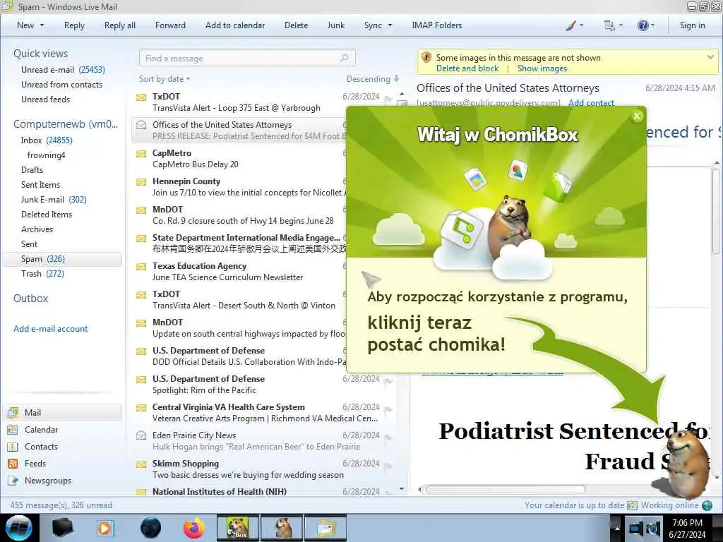Click the ChomikBox 'Box' taskbar button
The width and height of the screenshot is (723, 542).
click(x=237, y=528)
